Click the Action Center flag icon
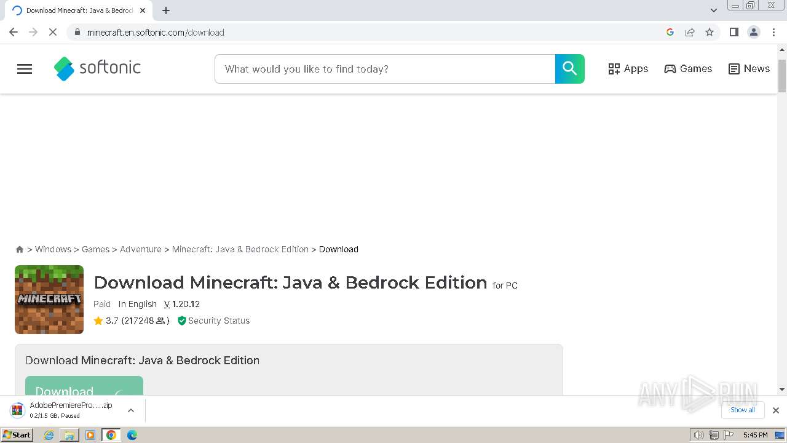 pos(728,435)
